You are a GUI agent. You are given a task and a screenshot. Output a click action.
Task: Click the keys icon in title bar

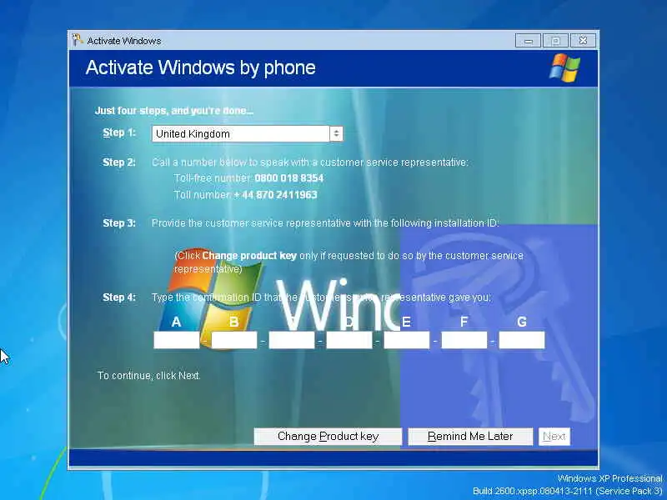(x=77, y=40)
